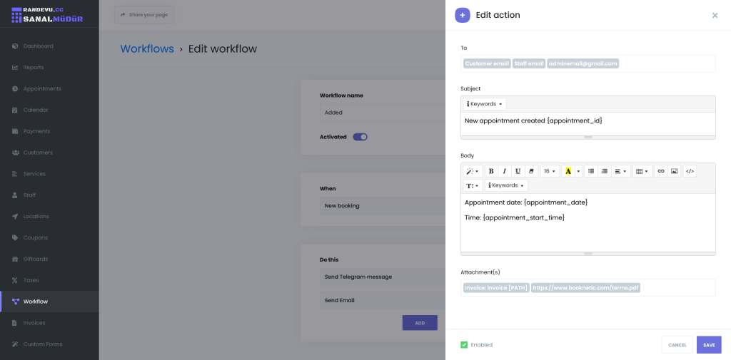Expand the table insert dropdown
The image size is (731, 360).
tap(642, 171)
